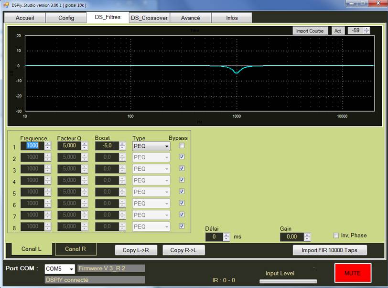
Task: Switch to the Config tab
Action: (66, 18)
